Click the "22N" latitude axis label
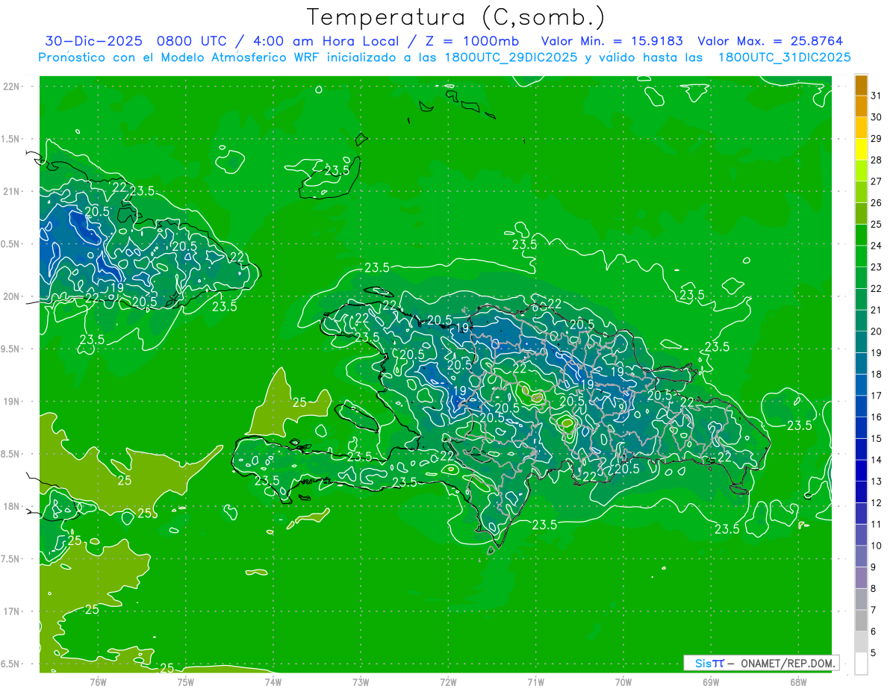Viewport: 896px width, 692px height. (x=11, y=87)
